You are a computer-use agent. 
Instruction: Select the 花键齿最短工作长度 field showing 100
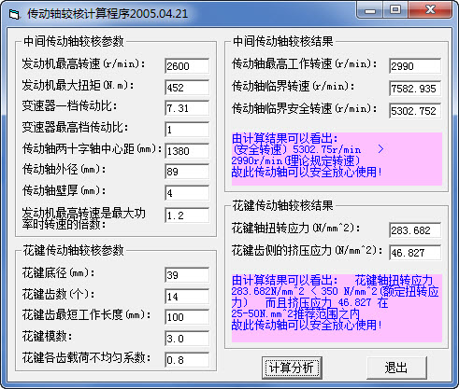(x=187, y=317)
